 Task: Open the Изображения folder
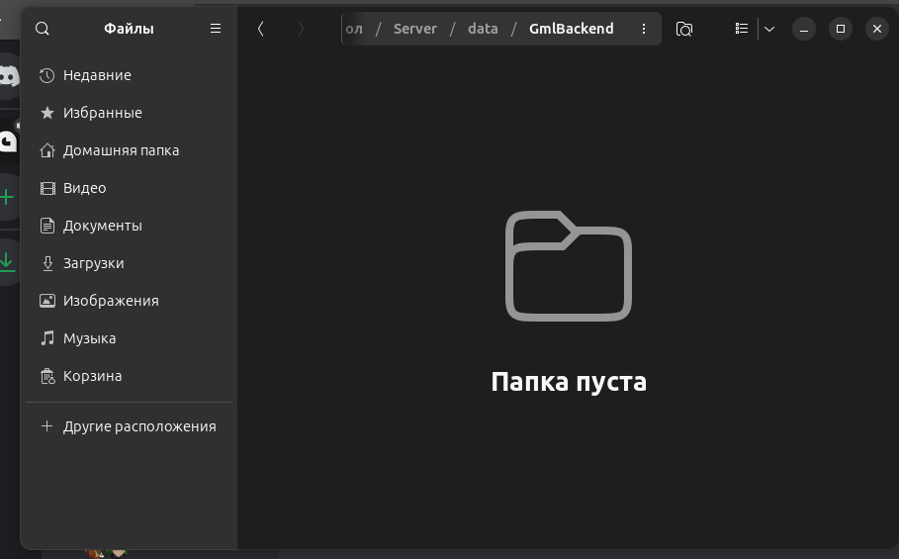[x=111, y=301]
